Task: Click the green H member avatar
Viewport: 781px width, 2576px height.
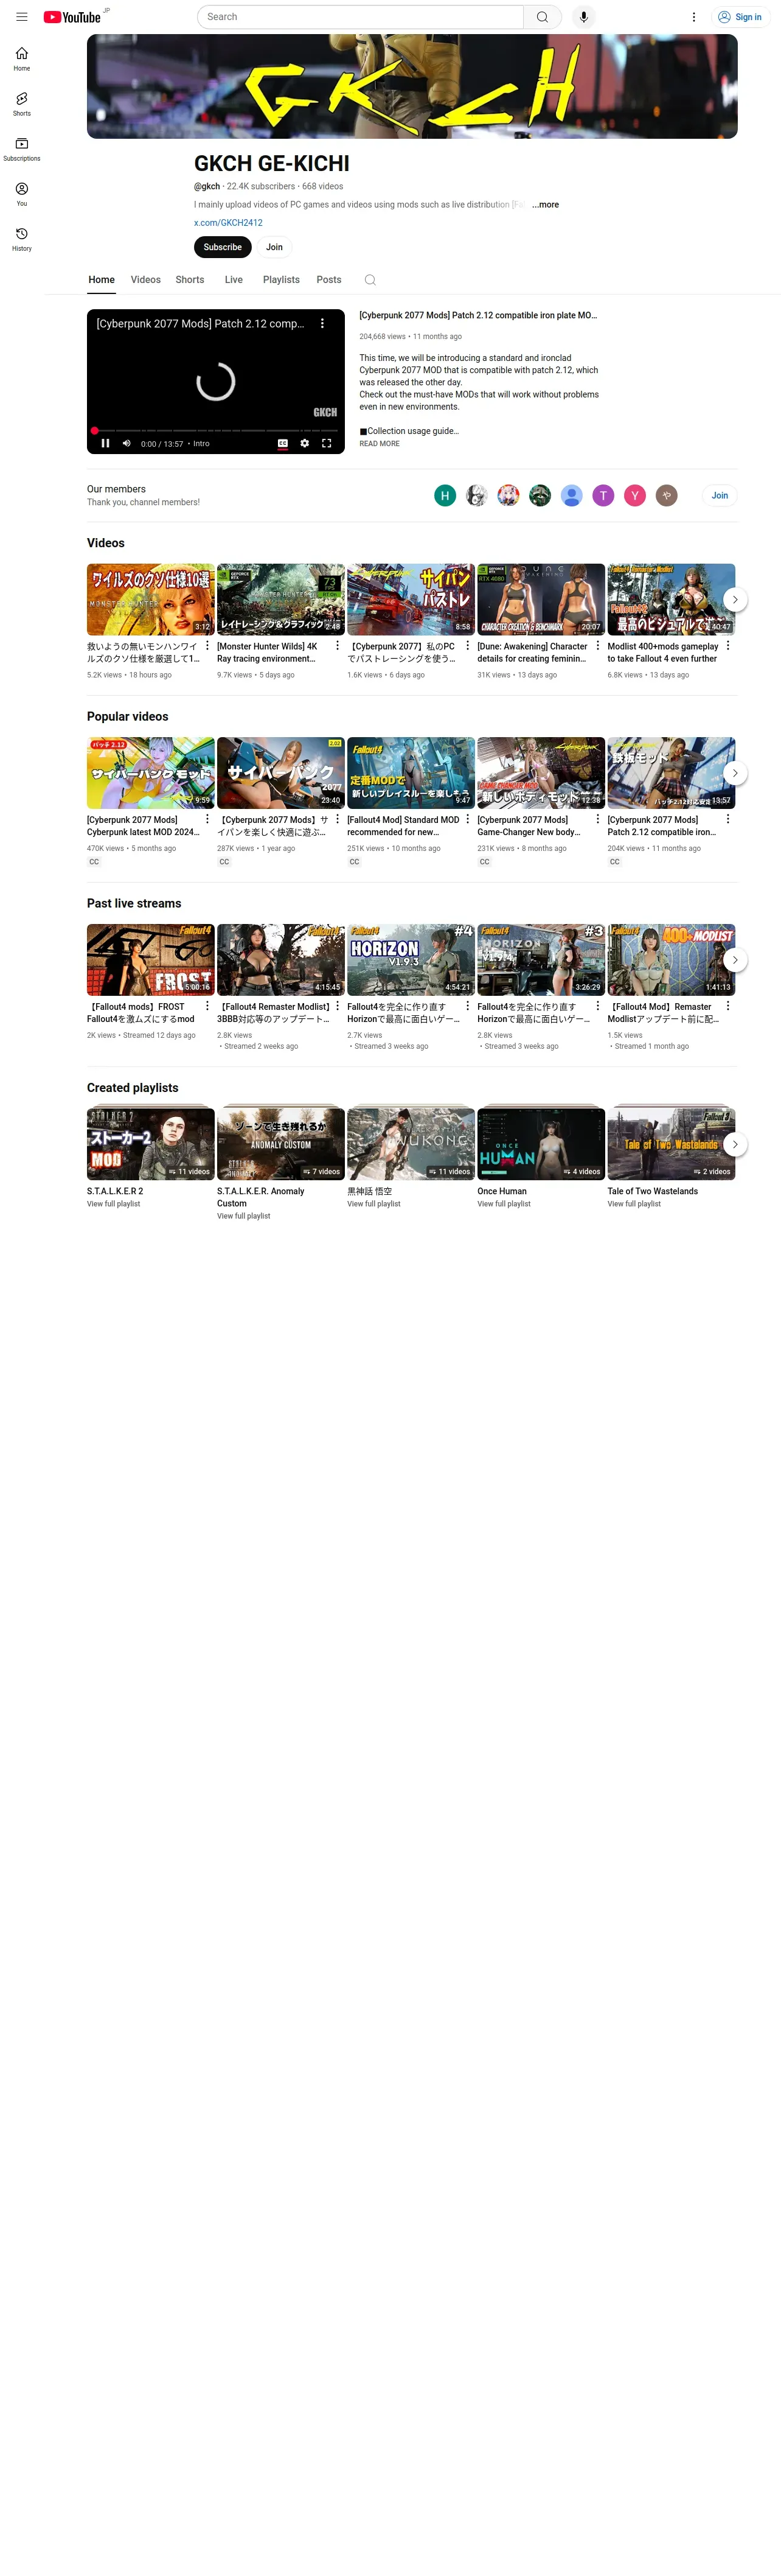Action: coord(445,495)
